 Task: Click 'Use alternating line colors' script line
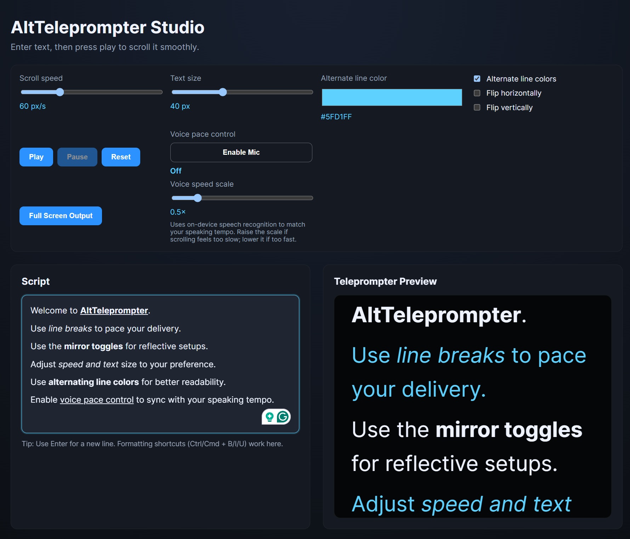pyautogui.click(x=128, y=382)
